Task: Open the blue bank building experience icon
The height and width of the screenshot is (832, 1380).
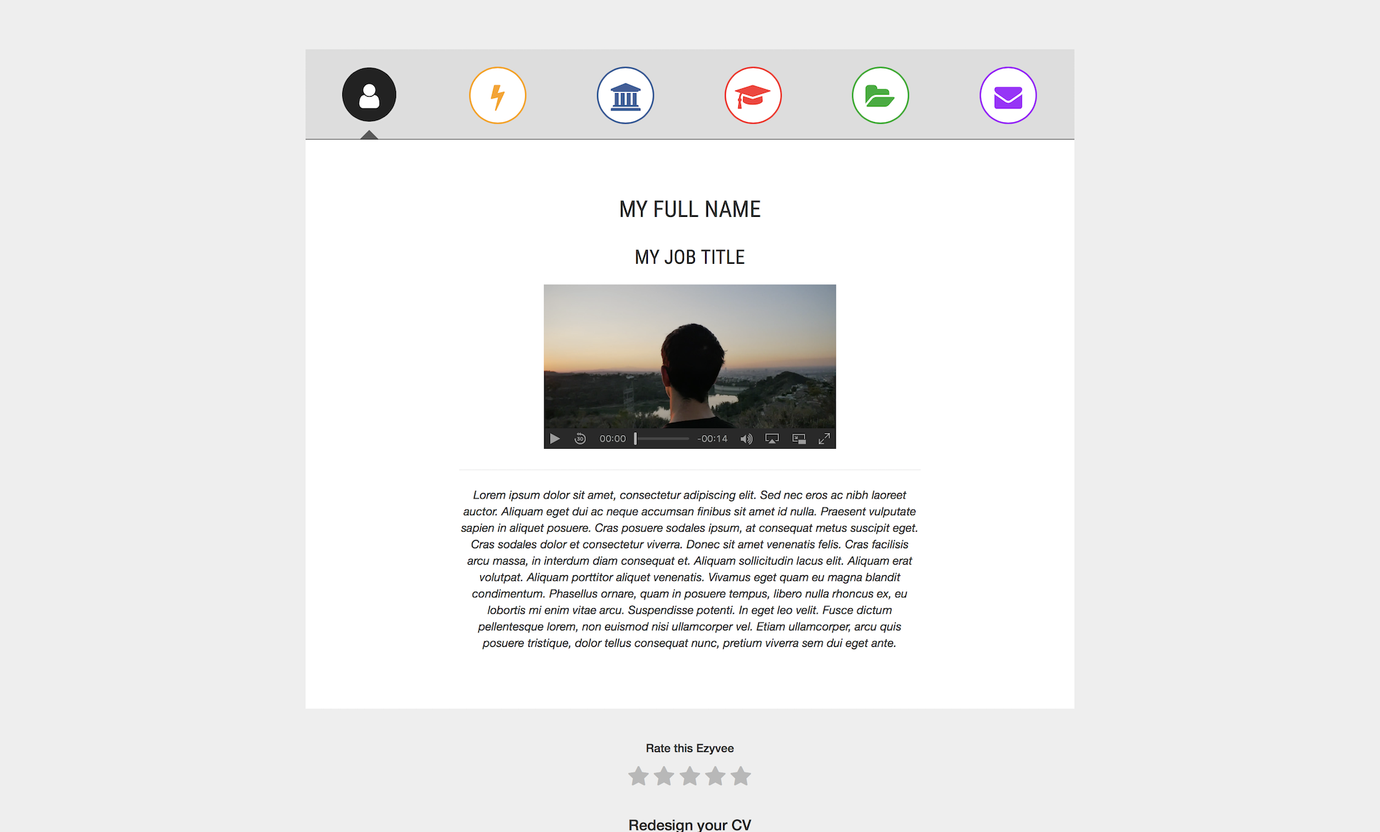Action: pyautogui.click(x=625, y=95)
